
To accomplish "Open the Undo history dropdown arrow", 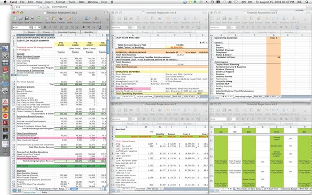I will [73, 18].
